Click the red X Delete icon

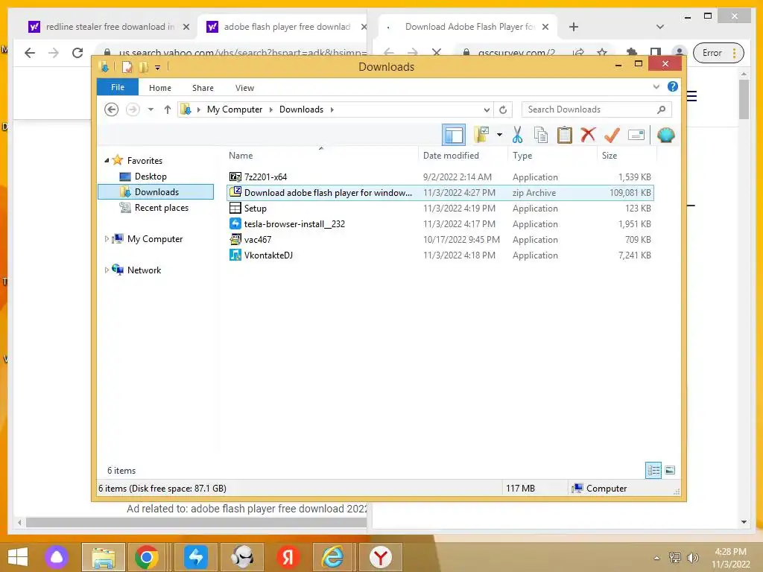[588, 134]
